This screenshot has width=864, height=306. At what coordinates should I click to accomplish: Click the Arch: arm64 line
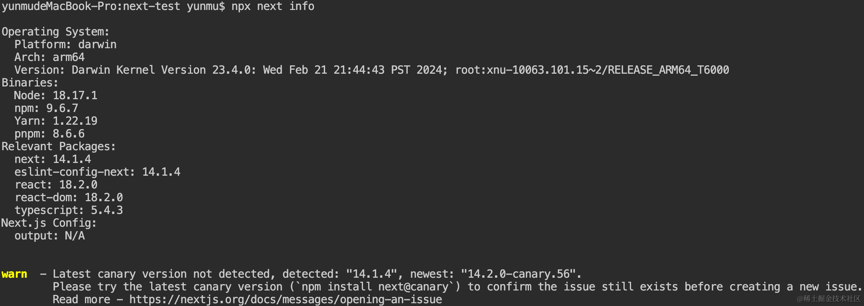[49, 57]
